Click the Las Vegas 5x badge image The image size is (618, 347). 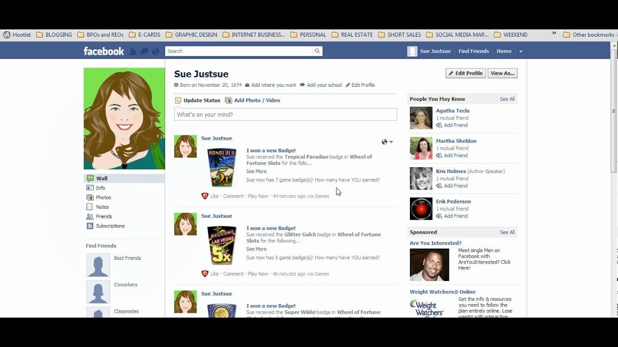[222, 245]
